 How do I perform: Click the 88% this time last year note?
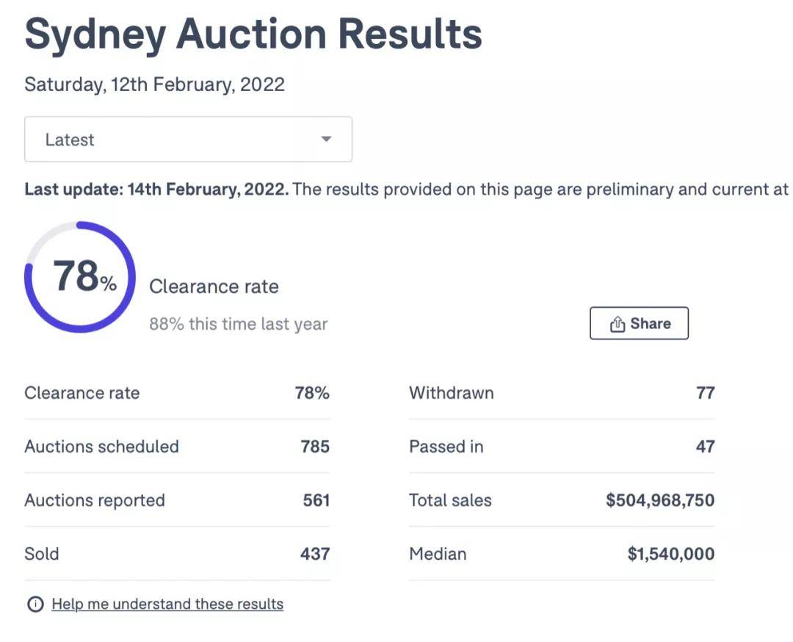(238, 324)
